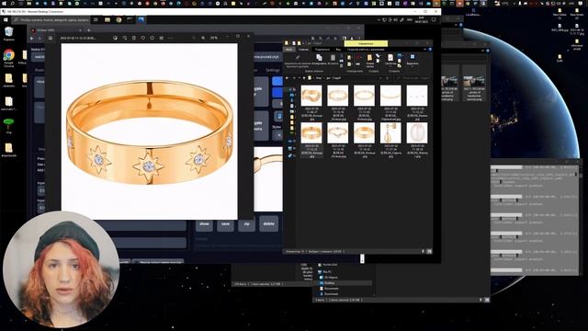This screenshot has width=588, height=331.
Task: Open the Settings tab in web UI
Action: pos(273,70)
